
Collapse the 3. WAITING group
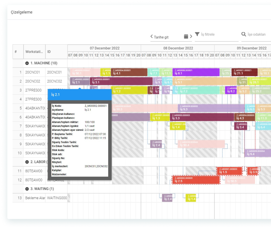pyautogui.click(x=27, y=189)
